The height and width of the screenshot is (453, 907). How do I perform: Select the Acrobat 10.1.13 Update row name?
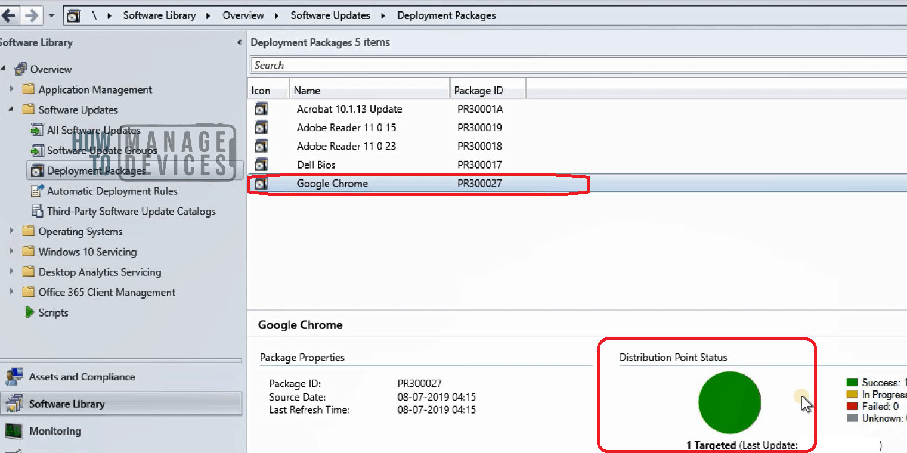click(349, 109)
